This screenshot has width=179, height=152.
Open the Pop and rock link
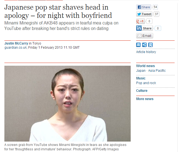(x=146, y=83)
